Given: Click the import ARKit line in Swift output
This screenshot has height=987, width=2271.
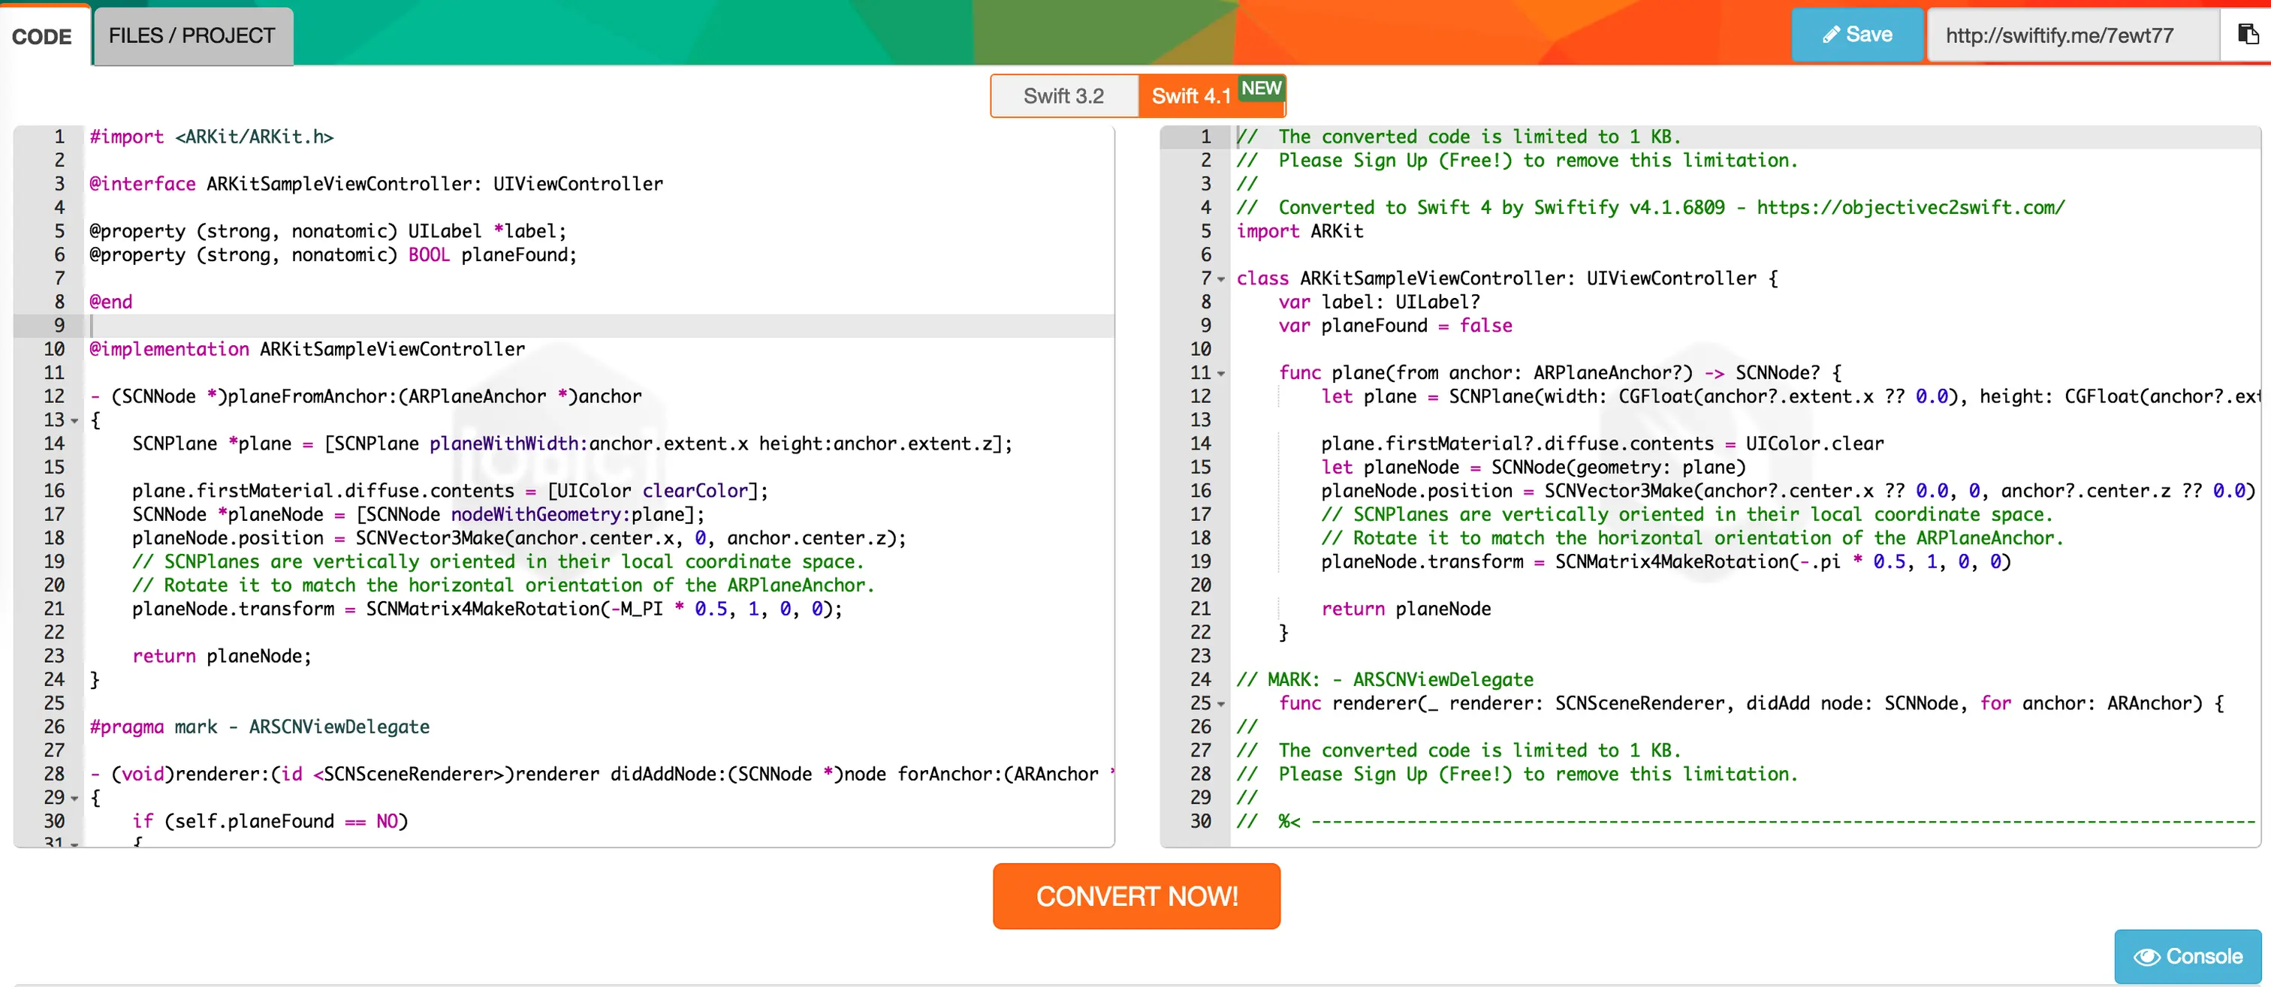Looking at the screenshot, I should click(1299, 231).
